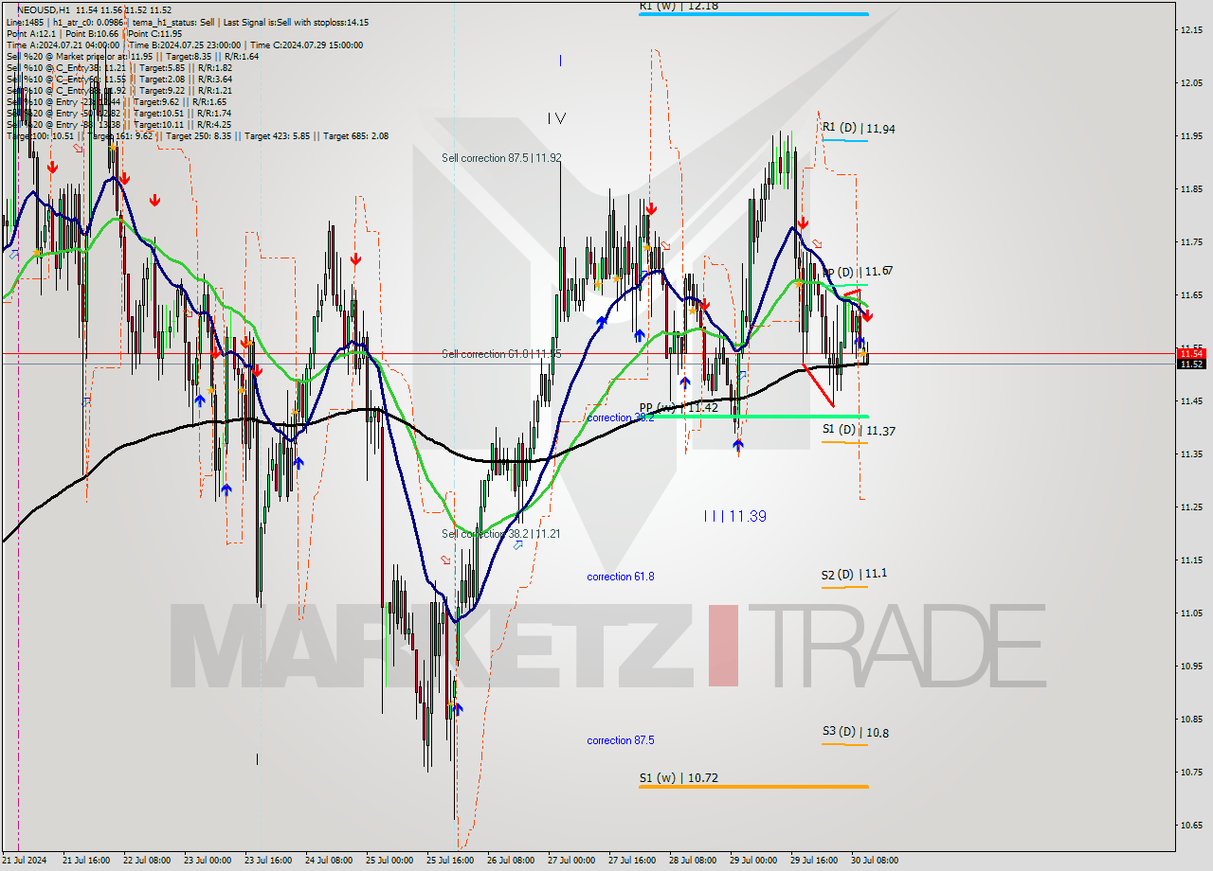Image resolution: width=1213 pixels, height=871 pixels.
Task: Click the 'I I | 11.39' wave label
Action: [x=735, y=516]
